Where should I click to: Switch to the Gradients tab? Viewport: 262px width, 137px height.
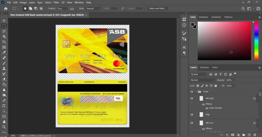point(216,17)
